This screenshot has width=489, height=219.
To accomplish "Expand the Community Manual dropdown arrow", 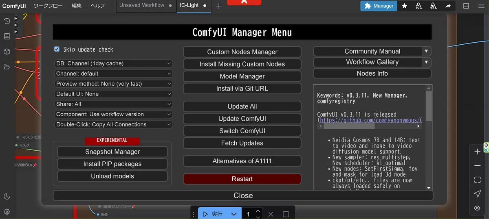I will click(x=426, y=51).
